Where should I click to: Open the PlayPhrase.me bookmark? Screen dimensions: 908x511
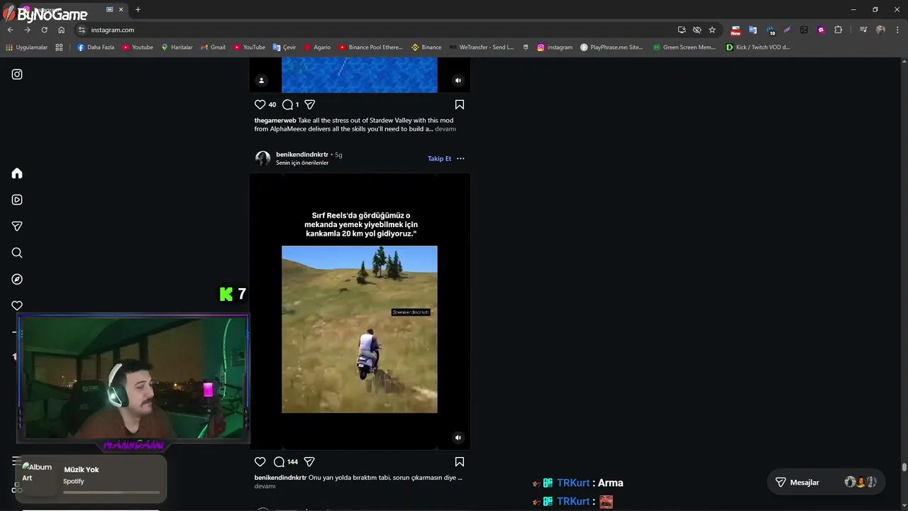611,48
